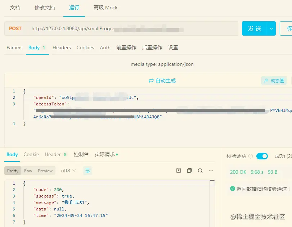This screenshot has width=292, height=227.
Task: Switch response view to Preview mode
Action: [46, 171]
